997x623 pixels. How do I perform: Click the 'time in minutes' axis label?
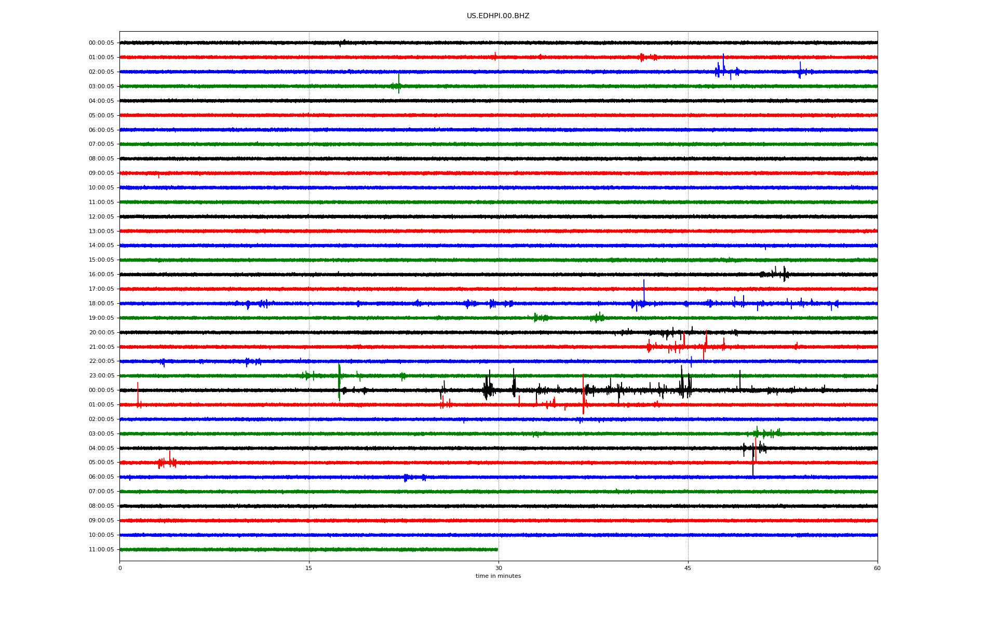(x=497, y=576)
